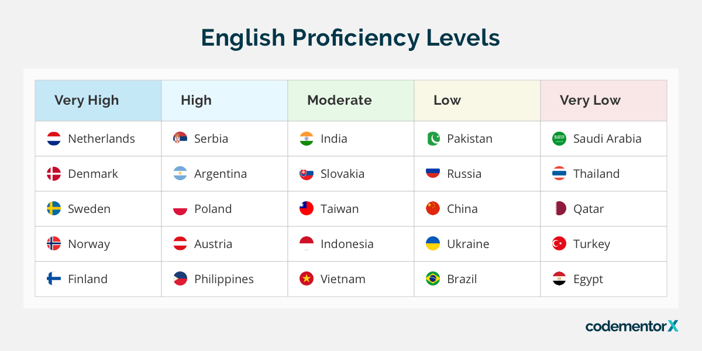Viewport: 702px width, 351px height.
Task: Select the Brazil flag icon
Action: coord(433,279)
